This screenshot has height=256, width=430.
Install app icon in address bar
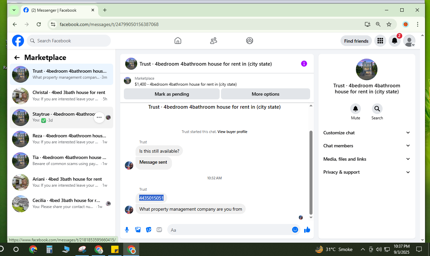click(368, 24)
